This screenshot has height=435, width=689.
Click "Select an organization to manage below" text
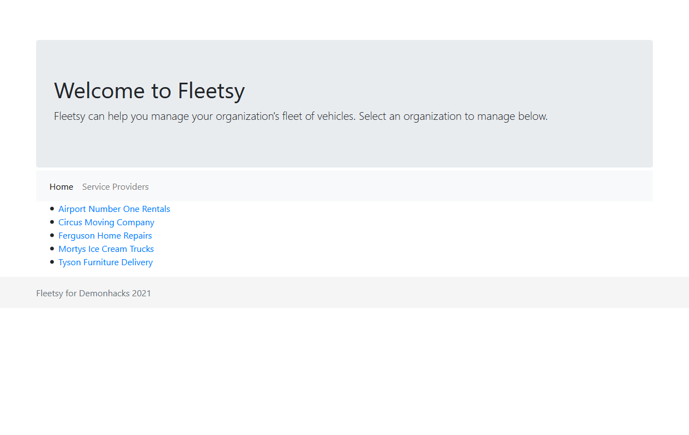coord(453,117)
